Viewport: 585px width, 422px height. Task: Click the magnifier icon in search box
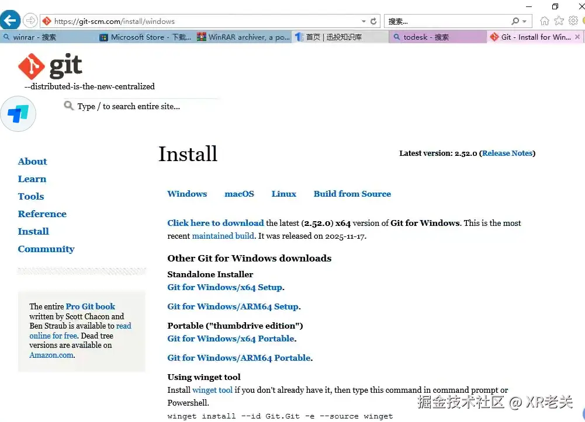coord(515,21)
